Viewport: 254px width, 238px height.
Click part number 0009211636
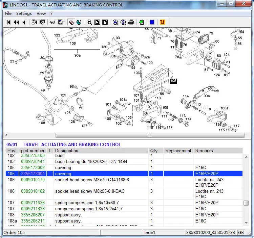point(33,203)
